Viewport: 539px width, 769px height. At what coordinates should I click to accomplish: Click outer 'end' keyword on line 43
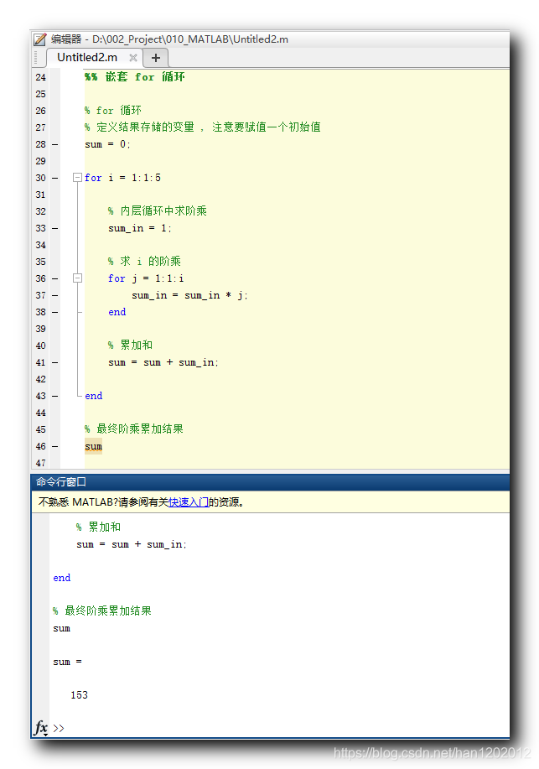click(x=93, y=396)
